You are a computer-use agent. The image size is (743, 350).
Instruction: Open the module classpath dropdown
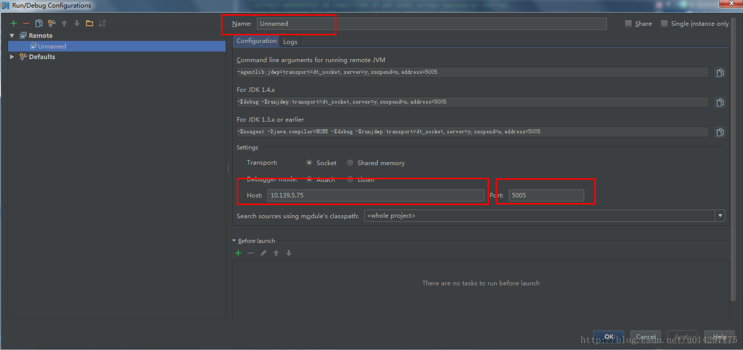[720, 216]
